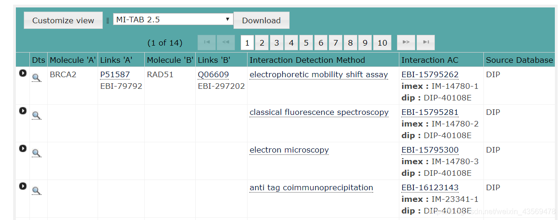Viewport: 560px width, 220px height.
Task: Select results page 4
Action: 291,43
